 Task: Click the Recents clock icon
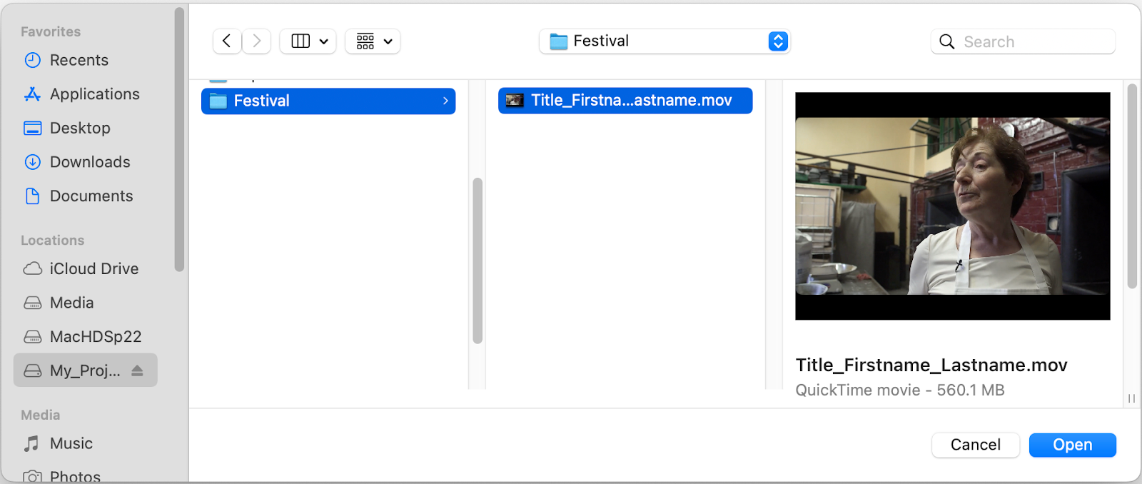coord(32,60)
